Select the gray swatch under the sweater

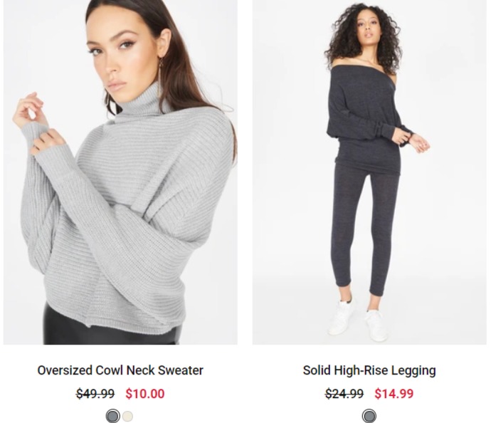[112, 416]
